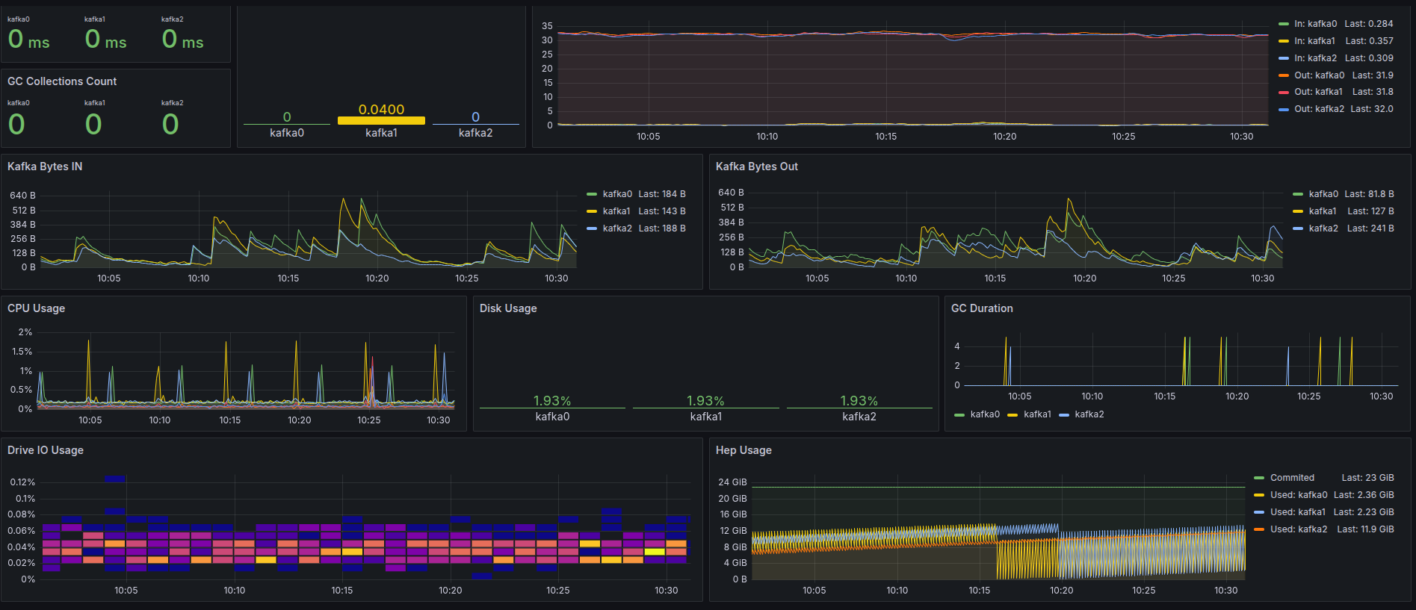Click 'Last: 241 B' in Kafka Bytes Out legend
The width and height of the screenshot is (1416, 610).
coord(1370,228)
